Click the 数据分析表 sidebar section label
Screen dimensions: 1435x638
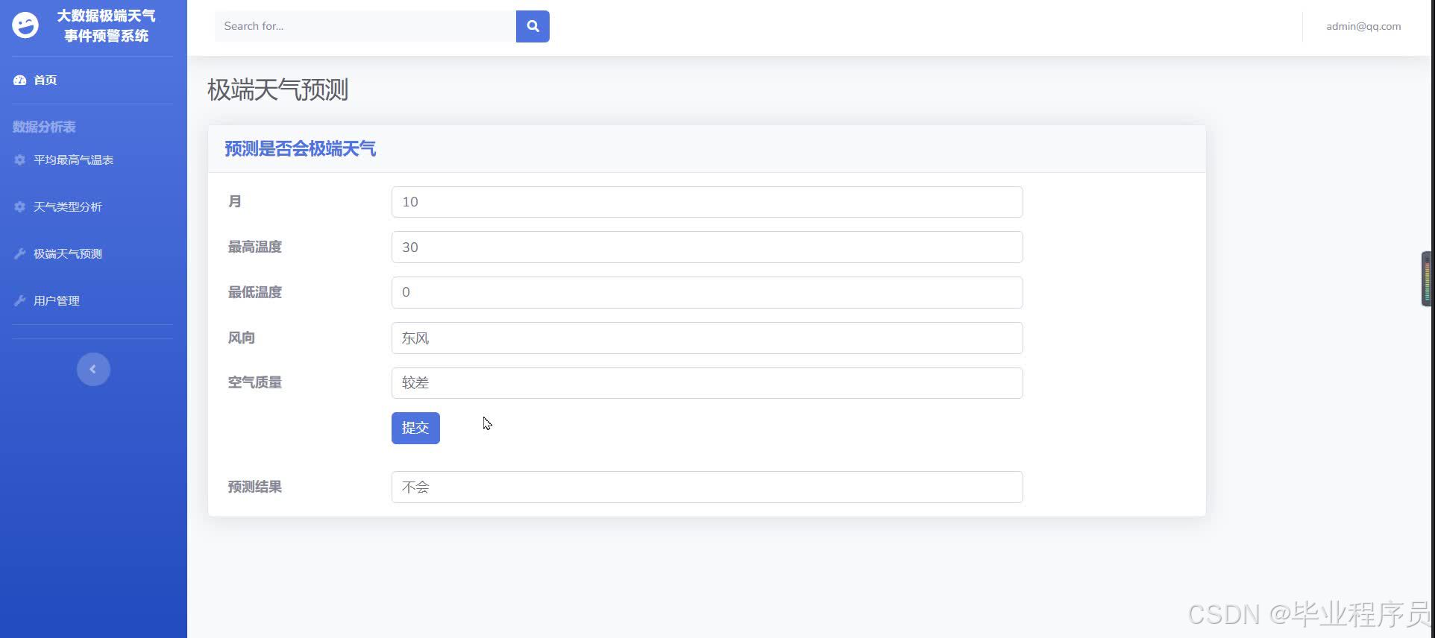pos(44,127)
